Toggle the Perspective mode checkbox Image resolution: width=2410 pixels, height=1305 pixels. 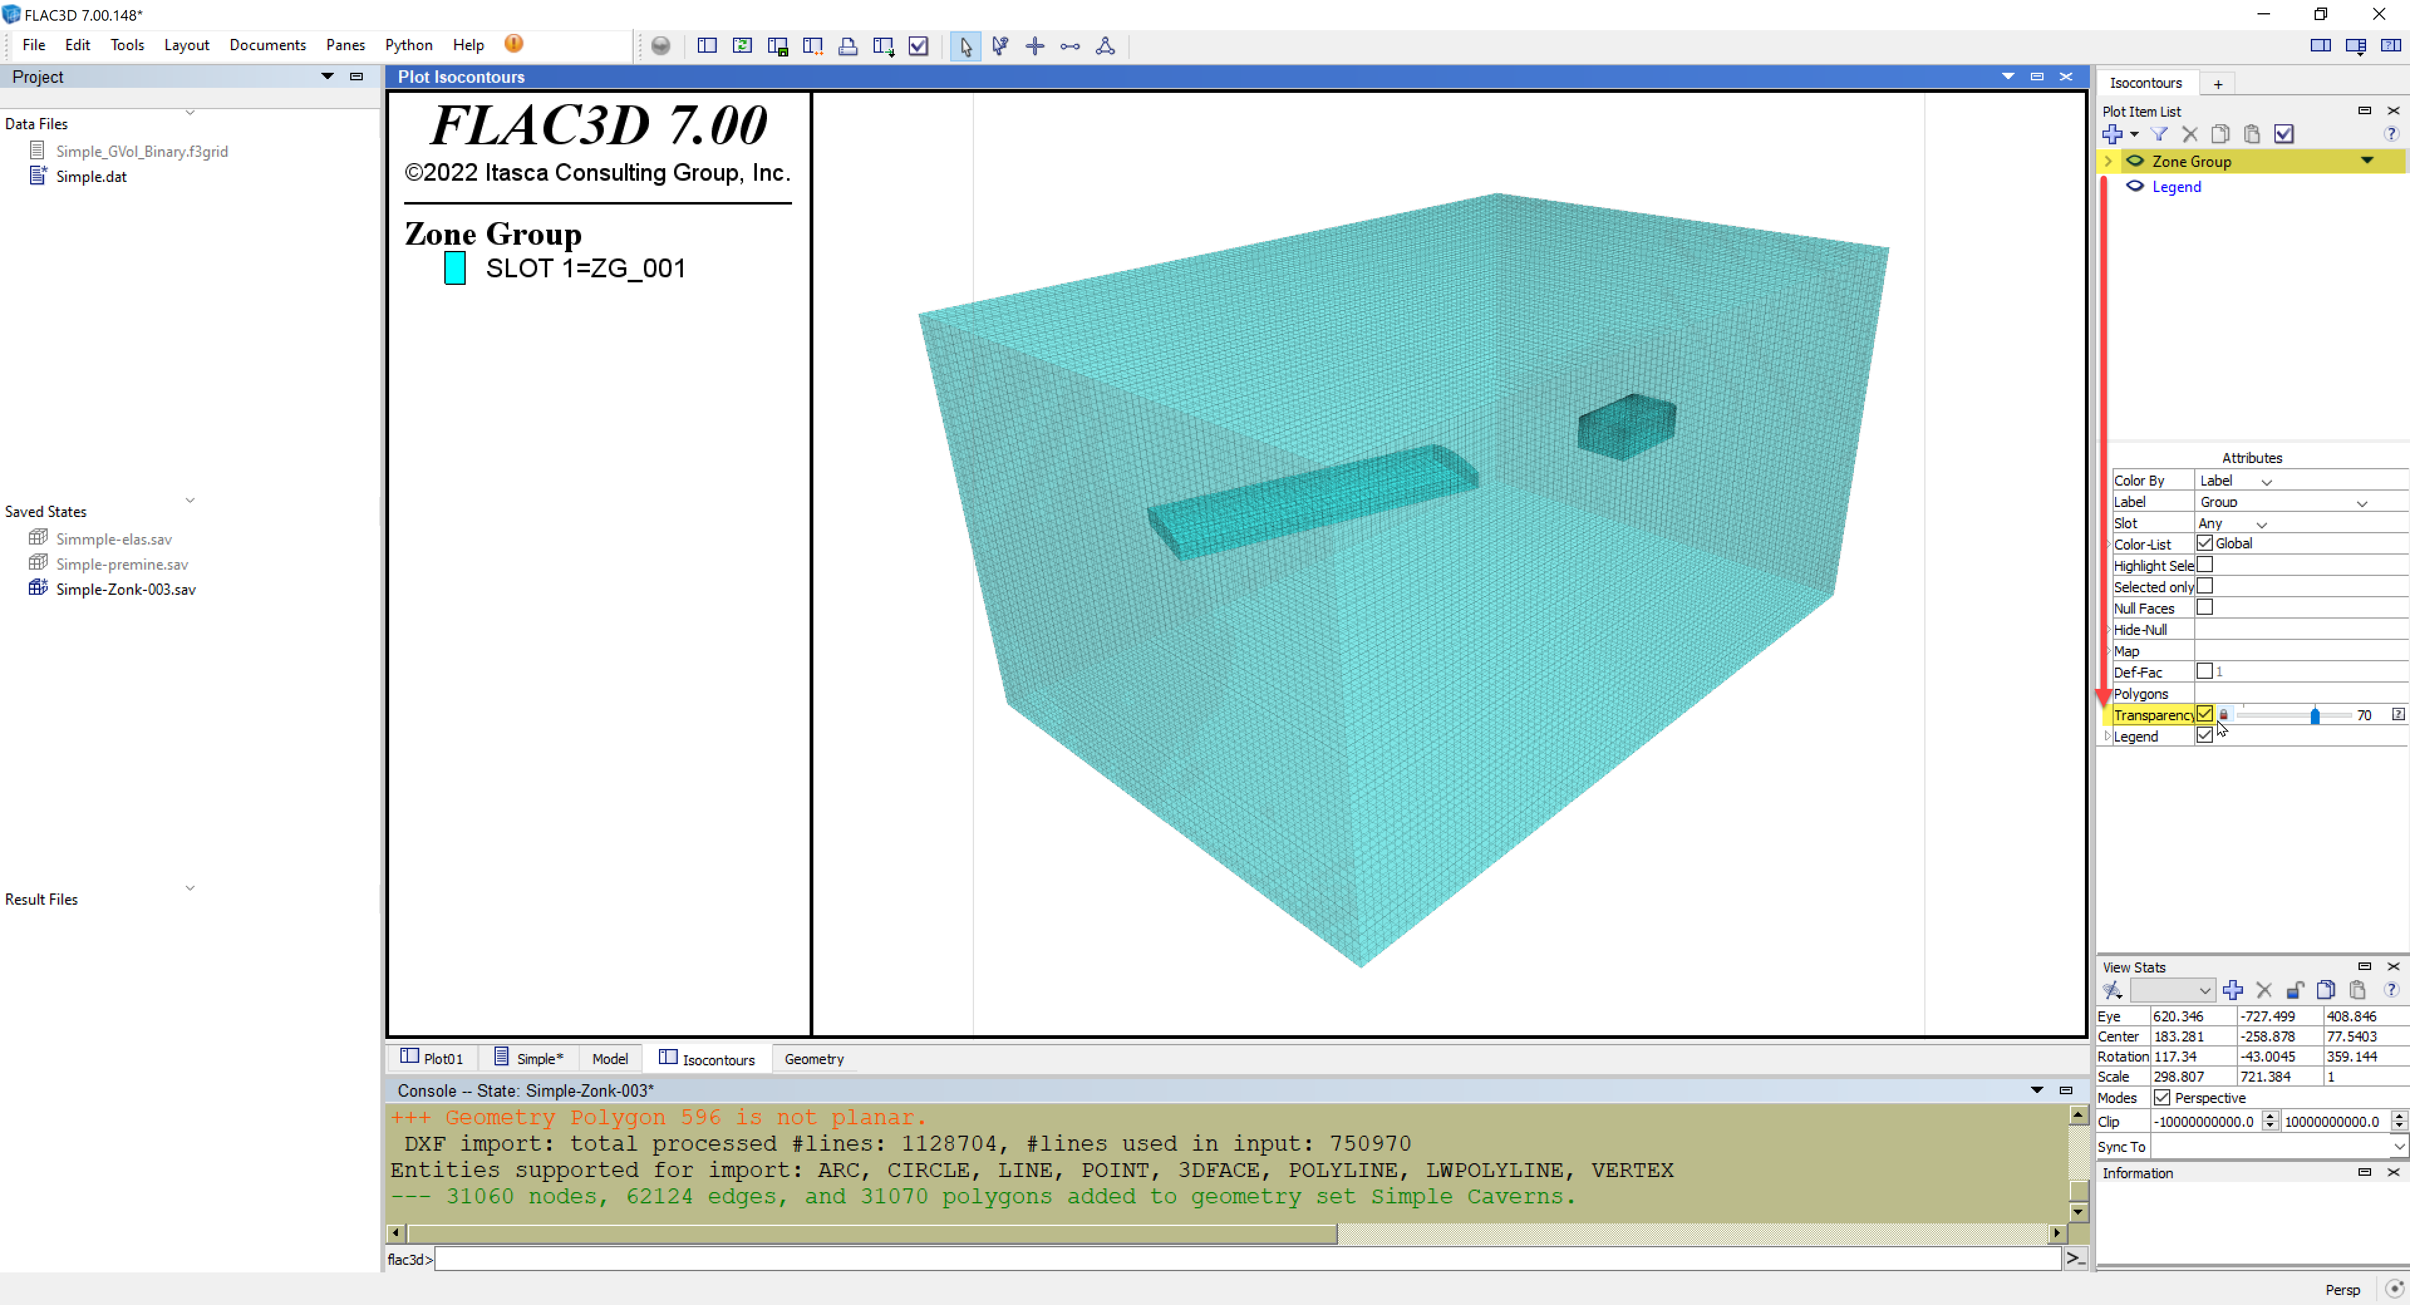point(2162,1097)
